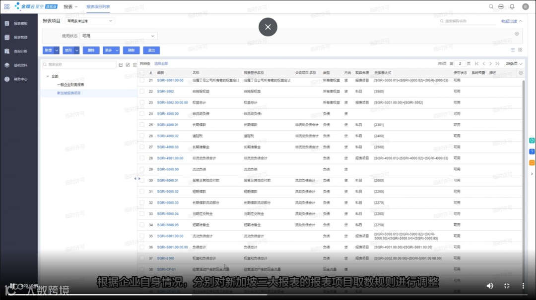Check row 33 SGRI-5000.04 checkbox
This screenshot has height=300, width=536.
point(142,214)
